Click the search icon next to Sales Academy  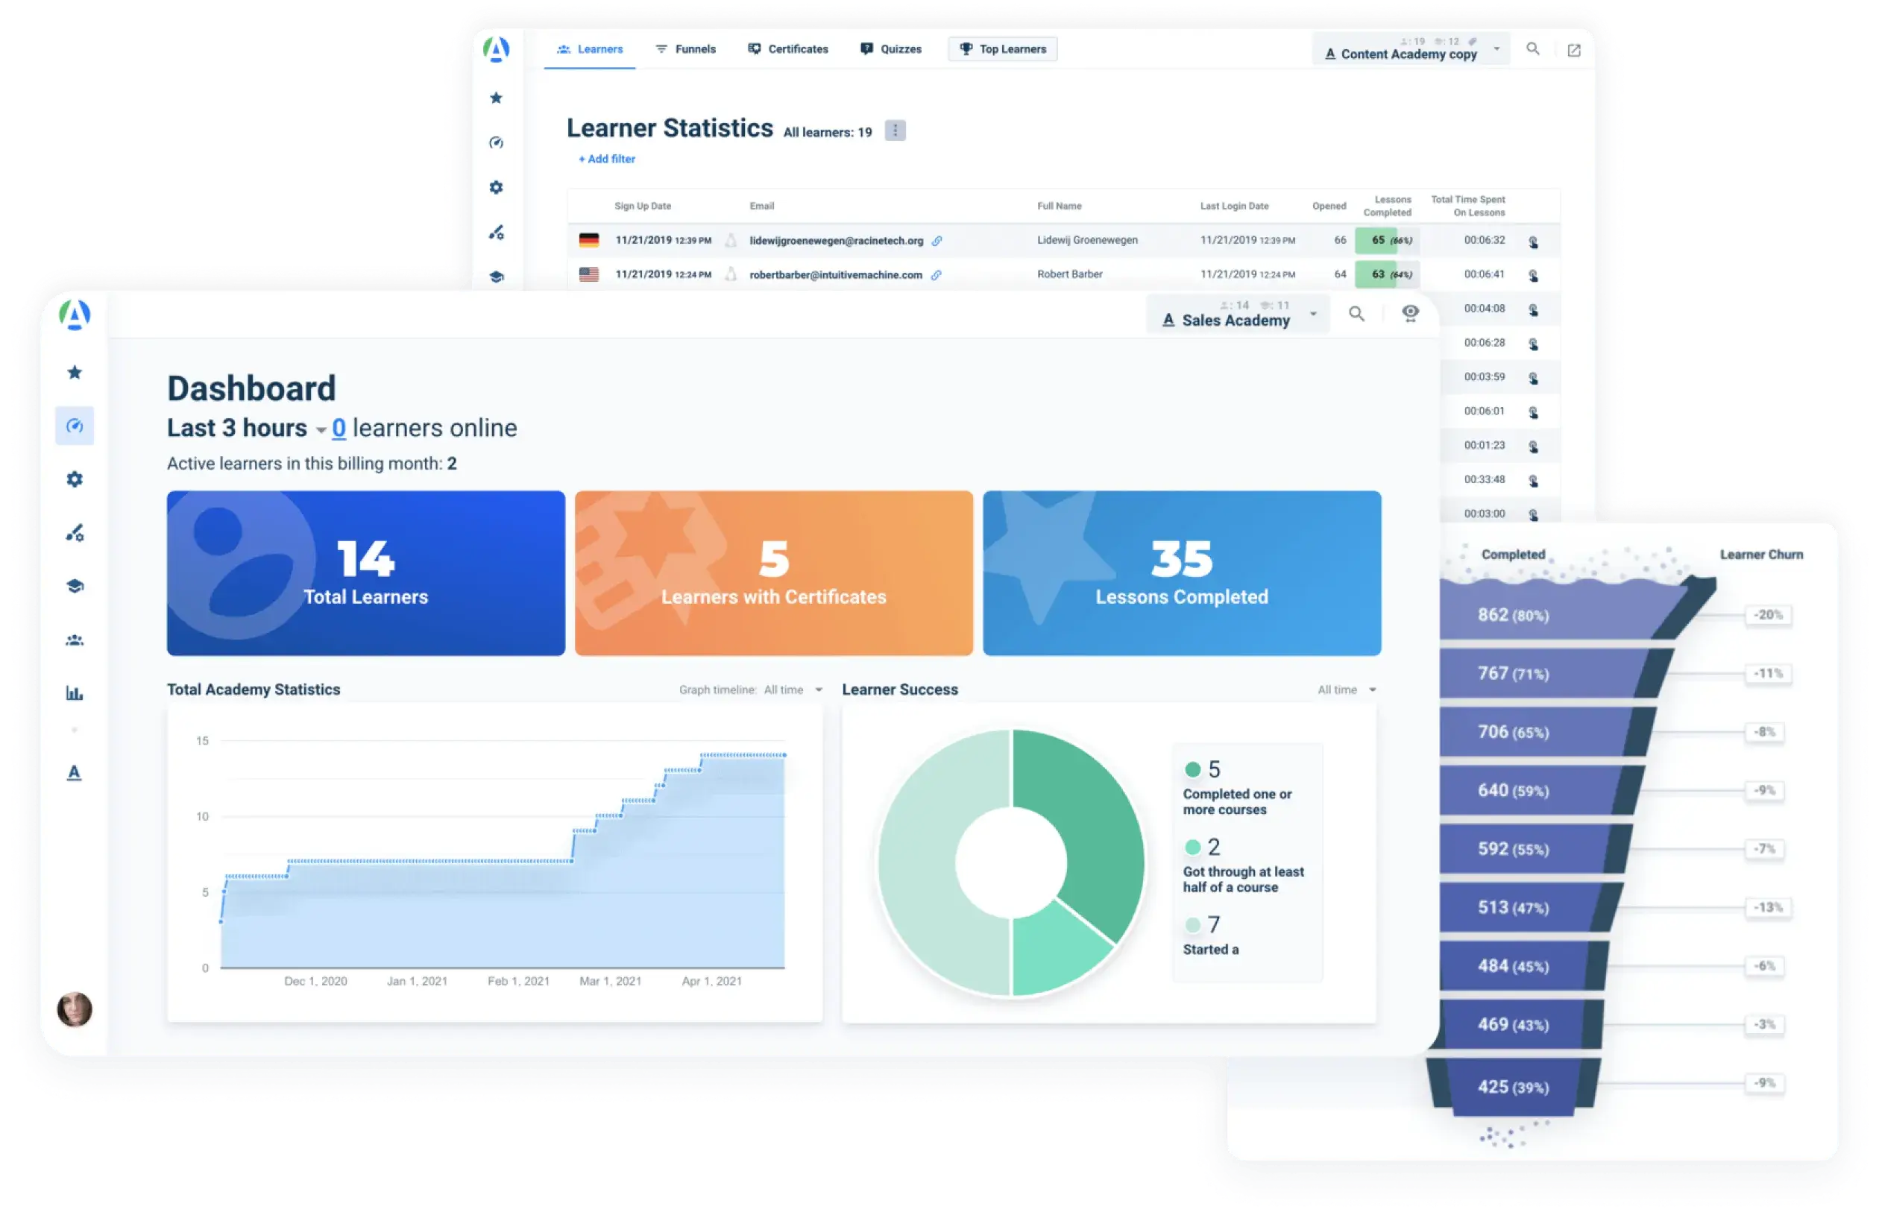click(x=1356, y=313)
